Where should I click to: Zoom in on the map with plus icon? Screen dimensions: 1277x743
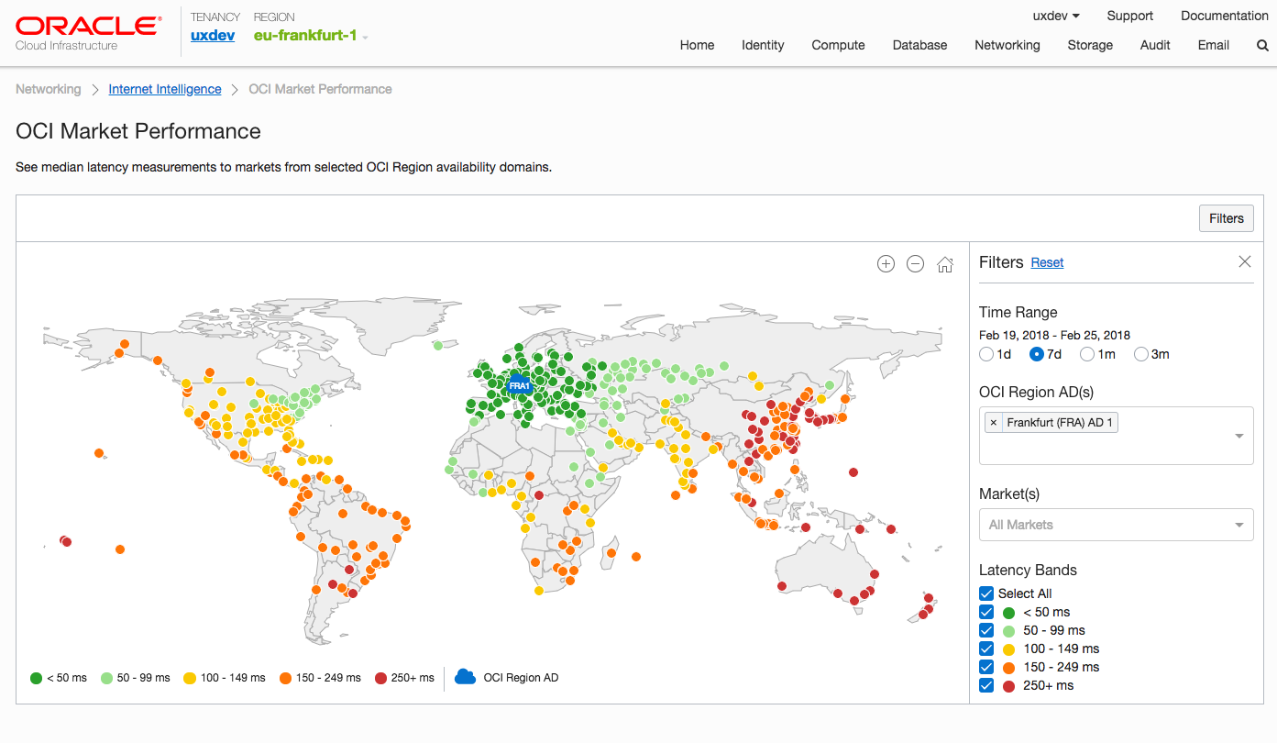[x=886, y=264]
